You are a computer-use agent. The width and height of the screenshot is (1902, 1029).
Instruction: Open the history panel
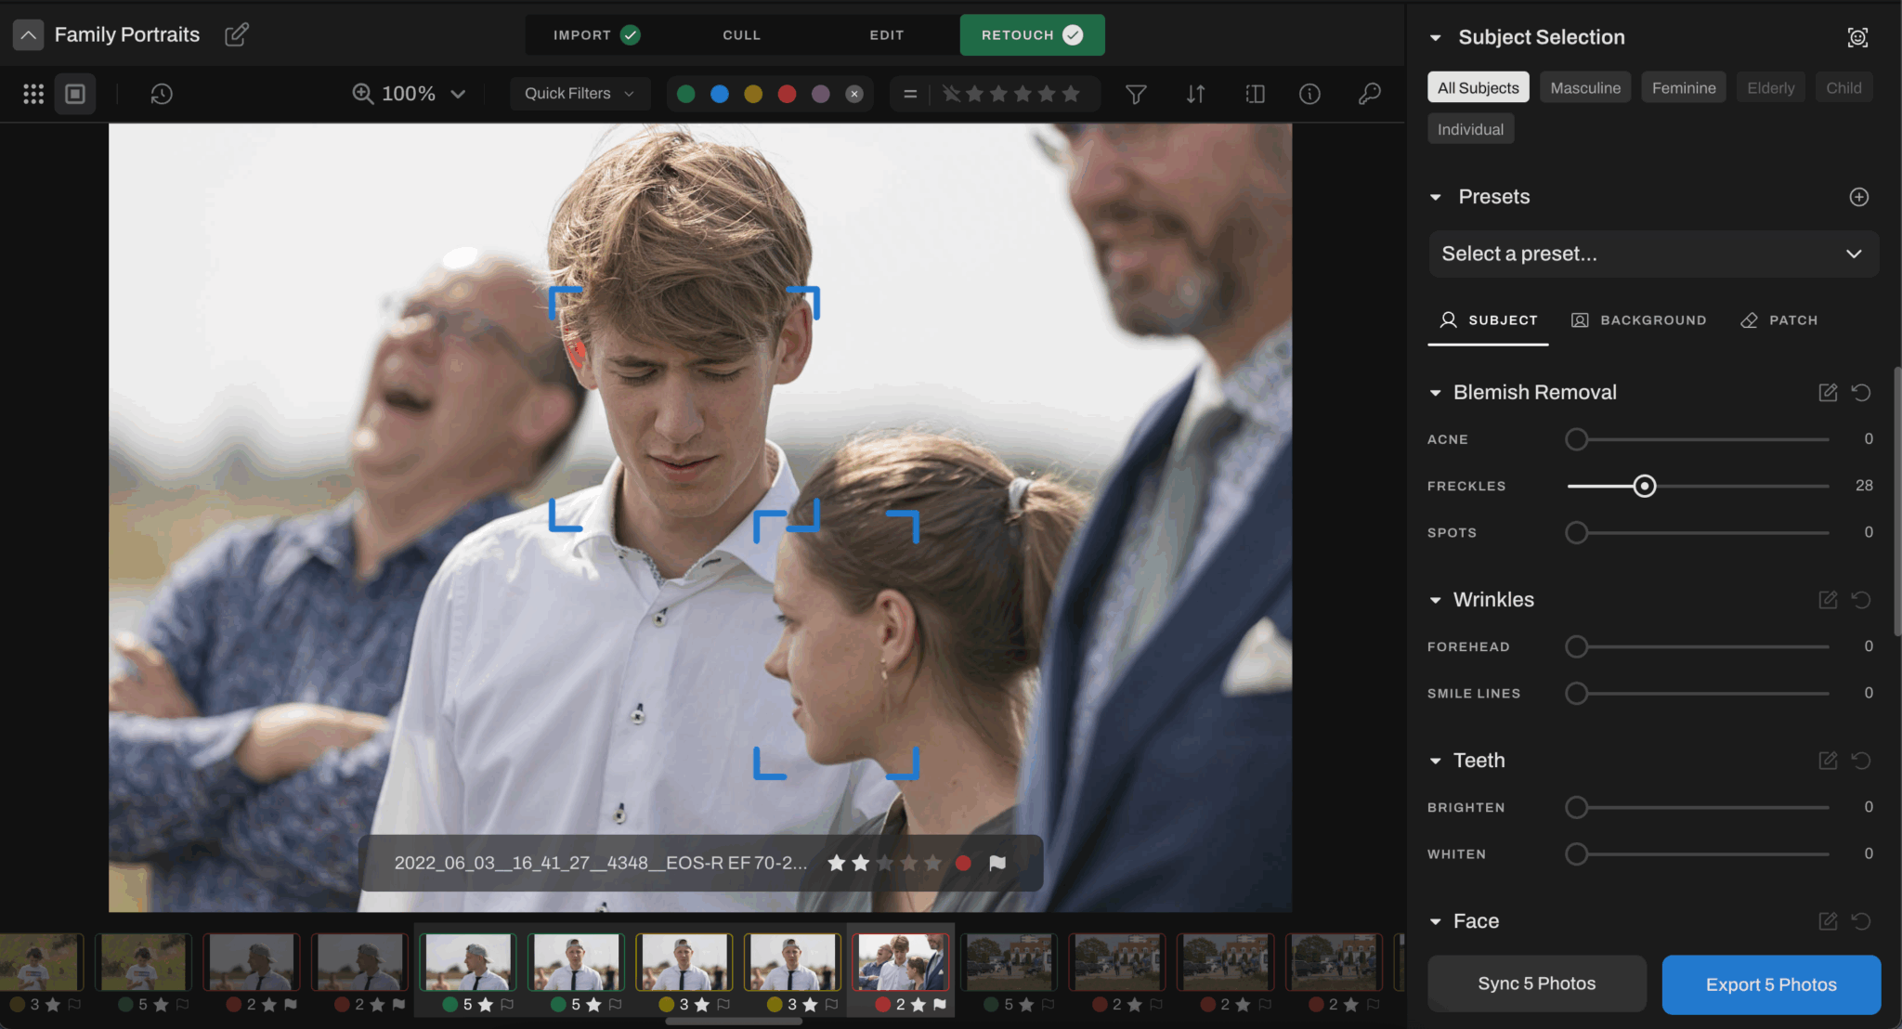tap(162, 93)
